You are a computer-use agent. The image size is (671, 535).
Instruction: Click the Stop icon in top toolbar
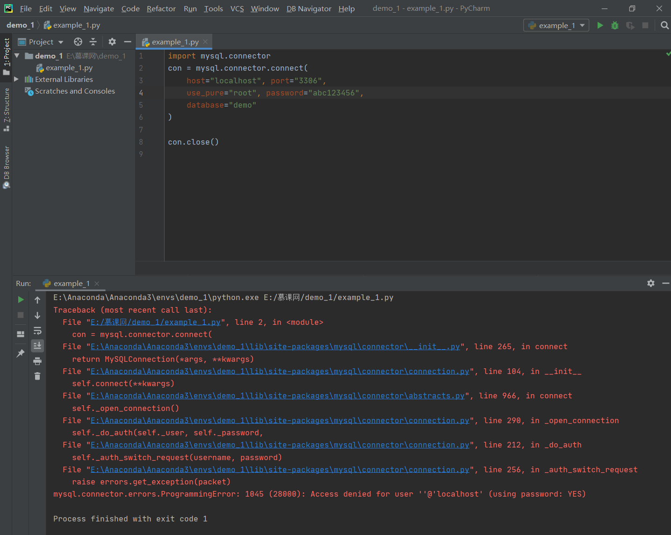coord(645,25)
